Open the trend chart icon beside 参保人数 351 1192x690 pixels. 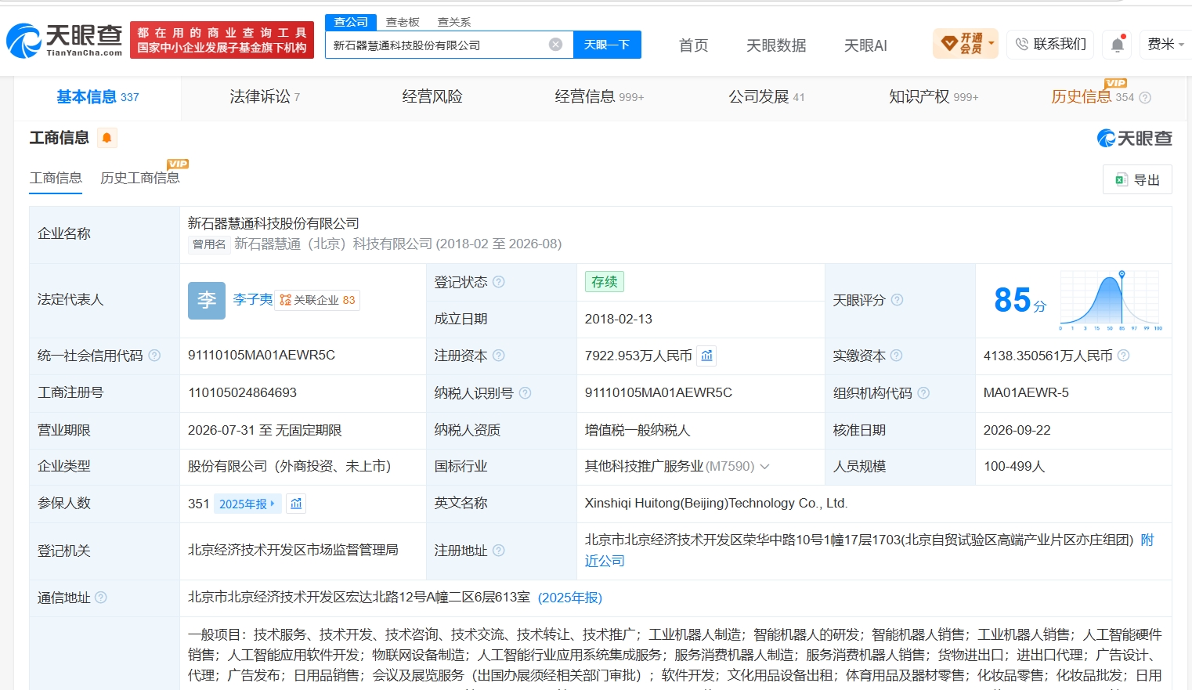(x=296, y=504)
